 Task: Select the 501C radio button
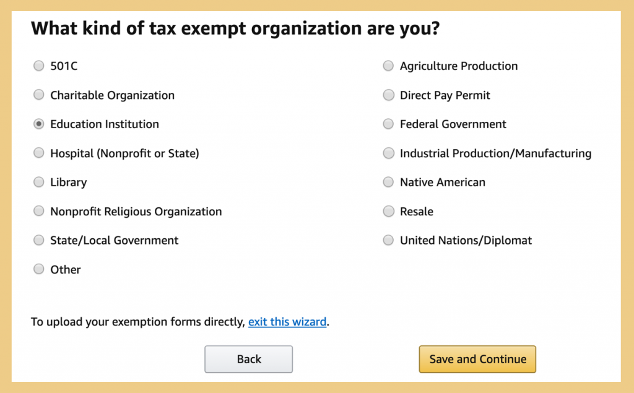(x=39, y=66)
